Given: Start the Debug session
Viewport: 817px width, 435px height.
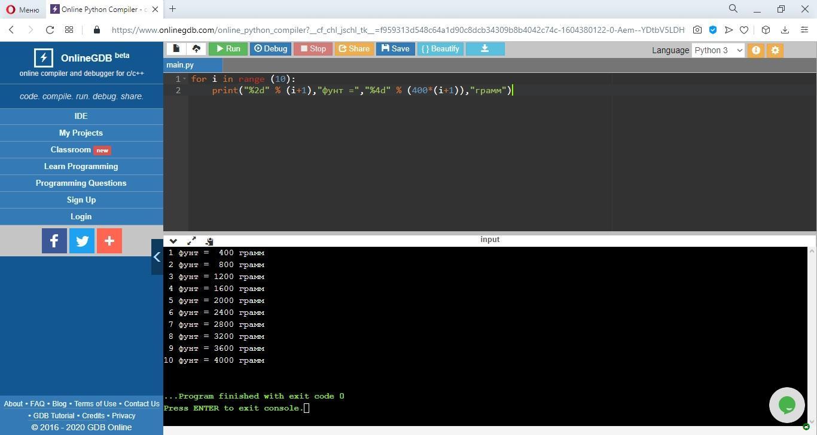Looking at the screenshot, I should [x=270, y=49].
